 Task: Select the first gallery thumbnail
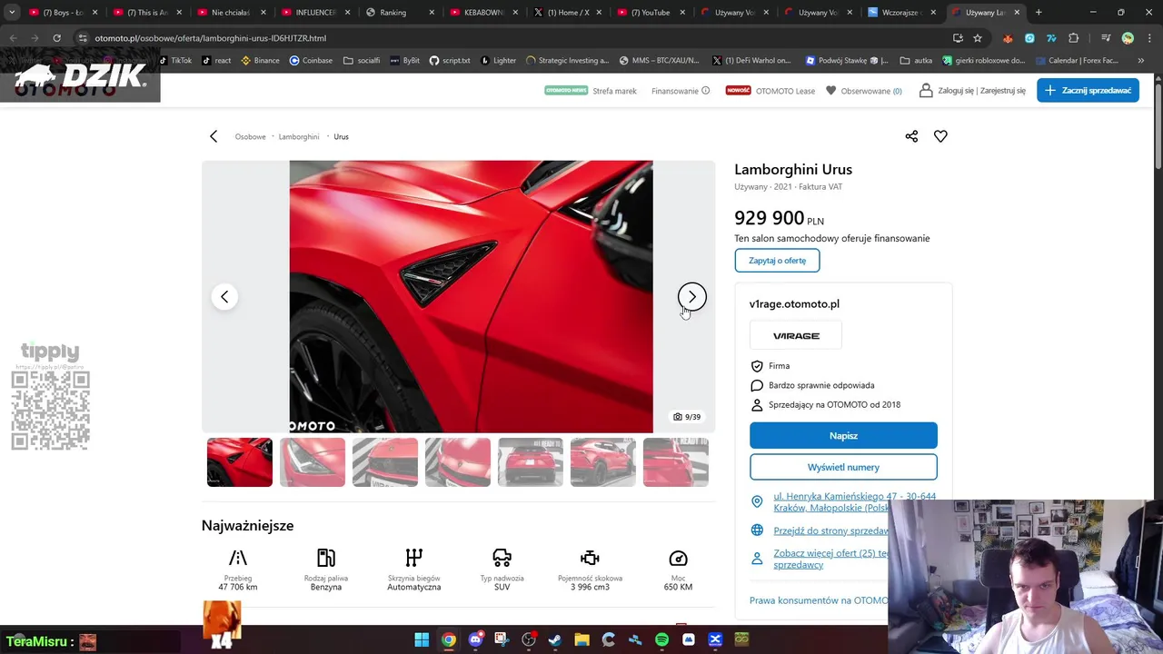(240, 462)
